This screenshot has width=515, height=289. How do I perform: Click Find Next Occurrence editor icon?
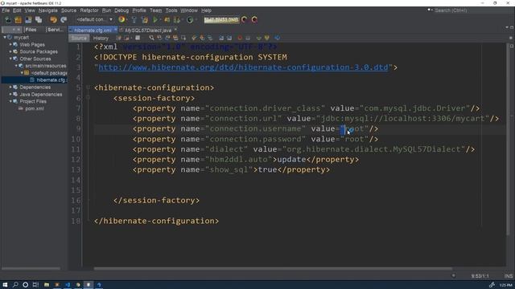point(167,38)
